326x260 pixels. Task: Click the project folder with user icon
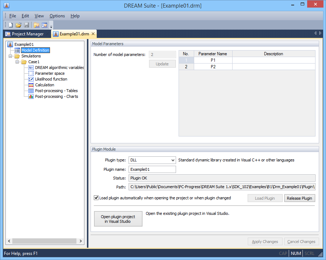[x=37, y=25]
